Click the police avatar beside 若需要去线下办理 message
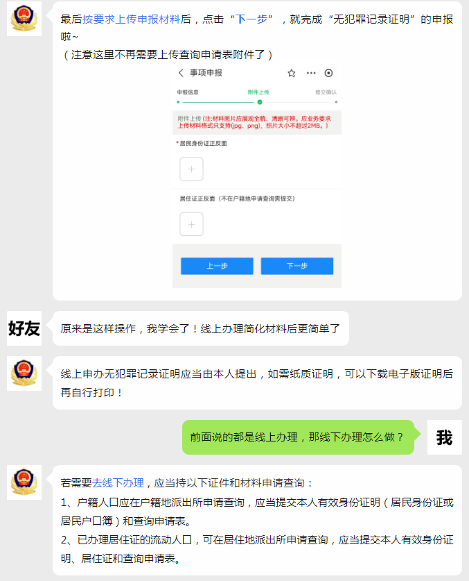Screen dimensions: 469x581 (24, 482)
